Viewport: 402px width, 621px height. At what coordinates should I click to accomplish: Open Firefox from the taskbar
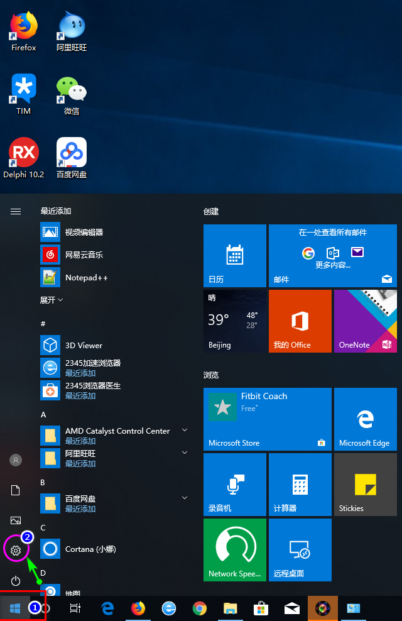point(138,608)
